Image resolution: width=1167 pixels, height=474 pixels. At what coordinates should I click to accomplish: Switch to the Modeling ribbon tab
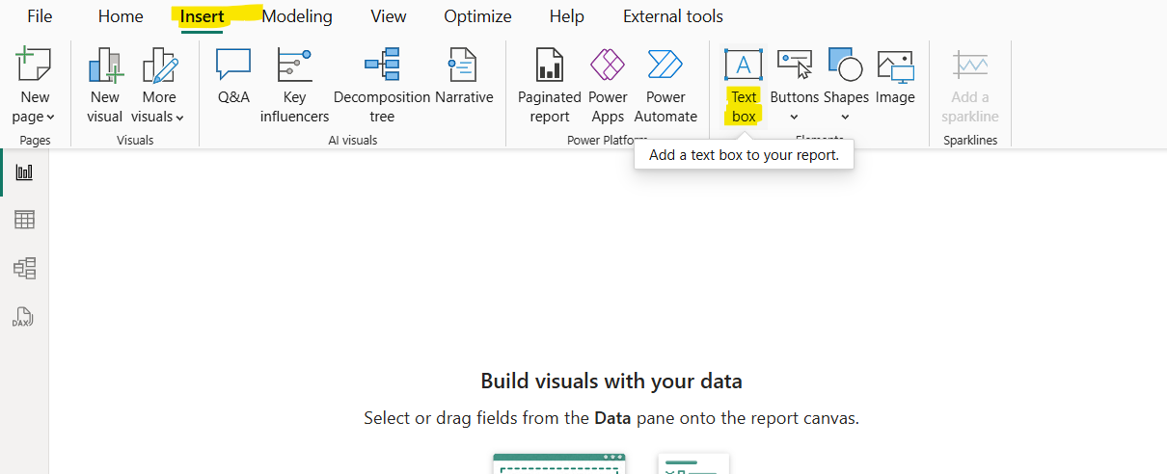[x=297, y=16]
